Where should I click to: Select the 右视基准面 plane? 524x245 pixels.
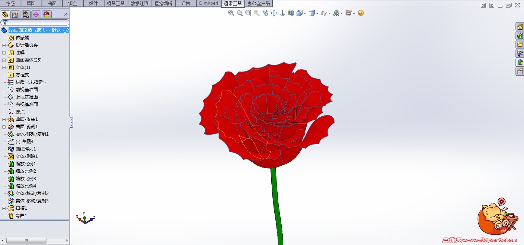click(x=27, y=105)
